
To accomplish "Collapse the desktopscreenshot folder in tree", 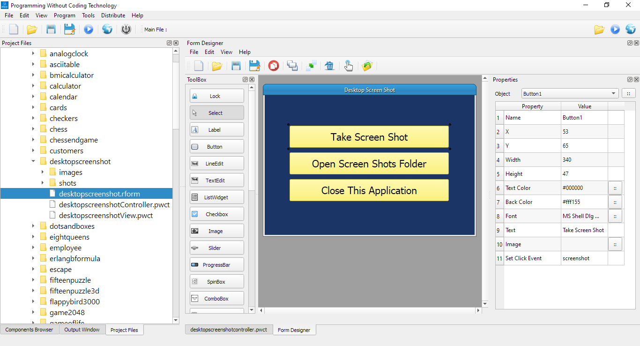I will (x=33, y=162).
